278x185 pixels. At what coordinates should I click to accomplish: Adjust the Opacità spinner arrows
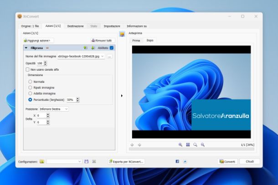45,63
